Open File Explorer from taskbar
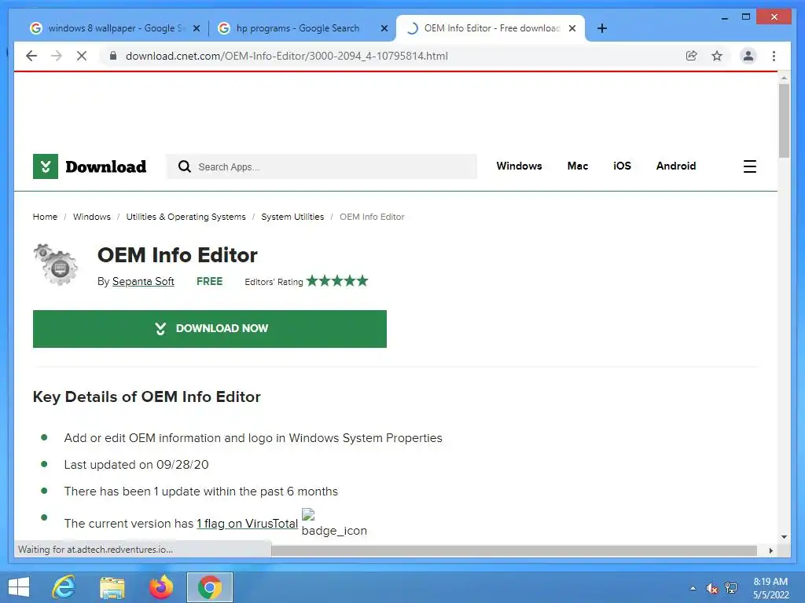The width and height of the screenshot is (805, 603). point(112,587)
